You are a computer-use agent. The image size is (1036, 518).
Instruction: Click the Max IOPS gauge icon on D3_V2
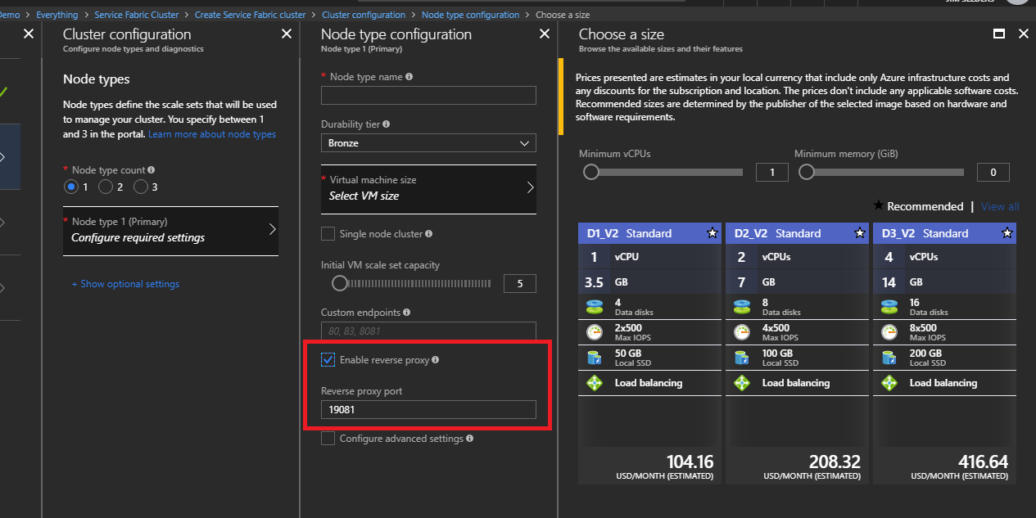[889, 332]
